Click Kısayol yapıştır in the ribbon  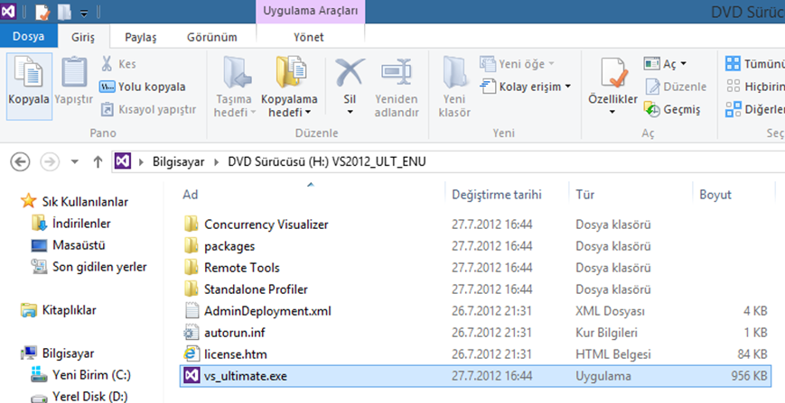(x=148, y=109)
